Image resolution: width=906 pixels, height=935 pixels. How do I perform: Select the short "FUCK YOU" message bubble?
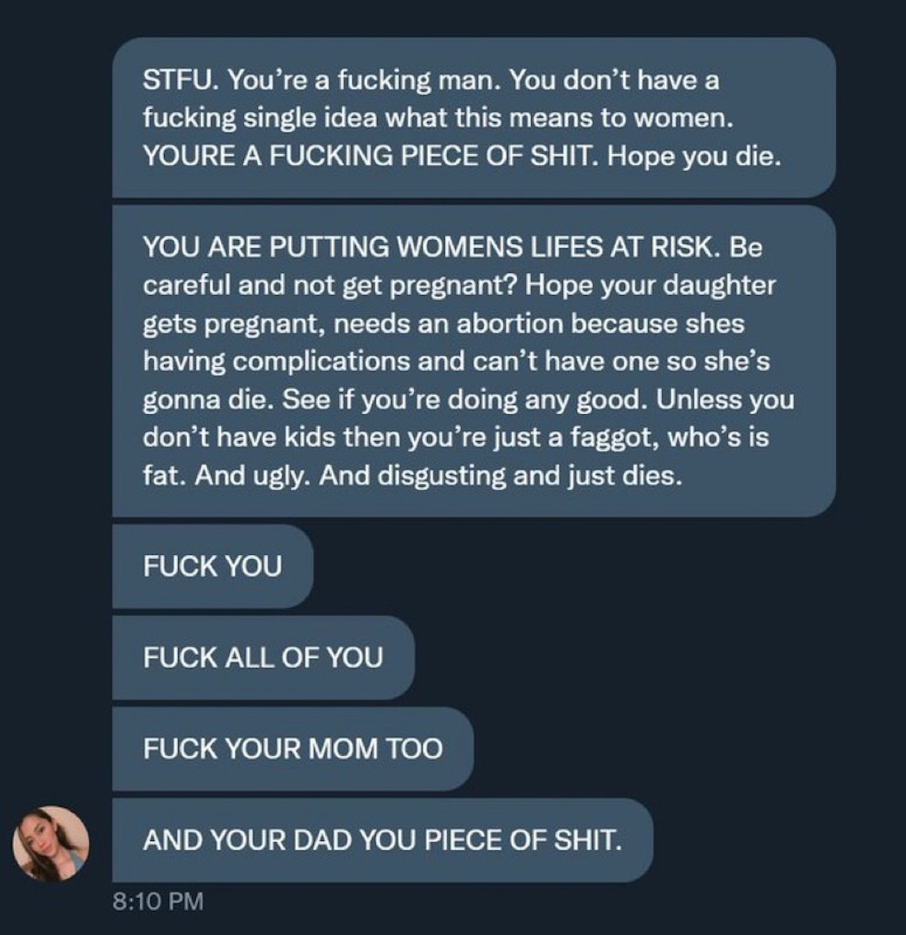tap(213, 566)
